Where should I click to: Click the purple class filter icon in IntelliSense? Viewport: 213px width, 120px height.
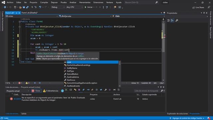tap(79, 90)
